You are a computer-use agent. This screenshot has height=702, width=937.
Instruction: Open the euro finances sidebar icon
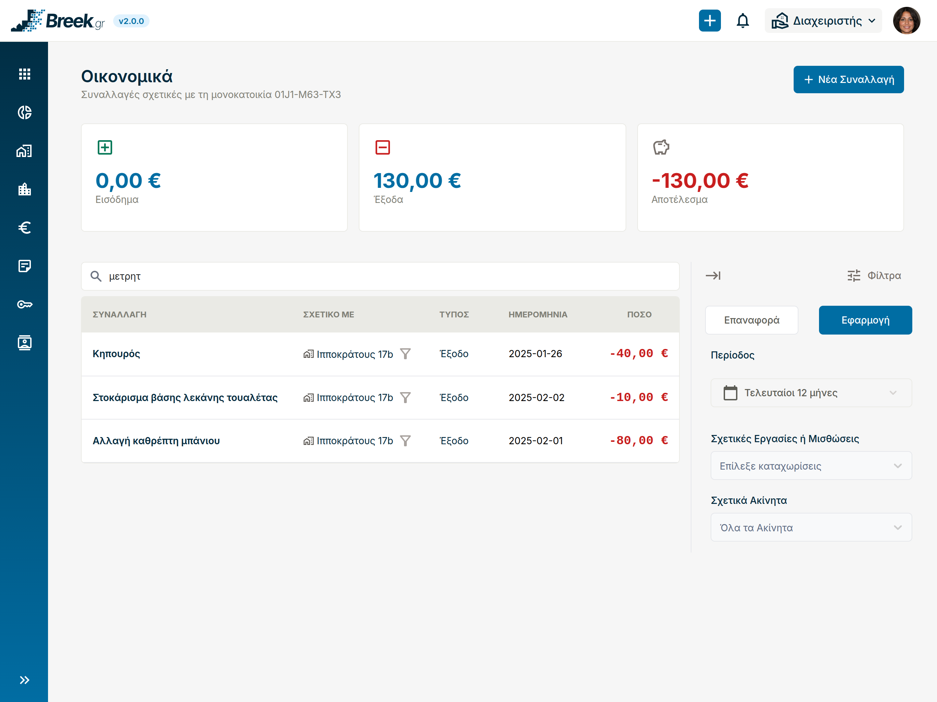coord(25,228)
